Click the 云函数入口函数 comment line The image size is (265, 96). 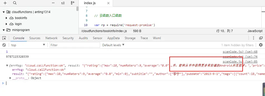click(108, 16)
